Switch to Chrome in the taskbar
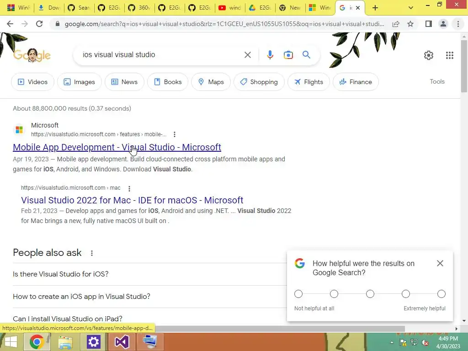 click(37, 342)
